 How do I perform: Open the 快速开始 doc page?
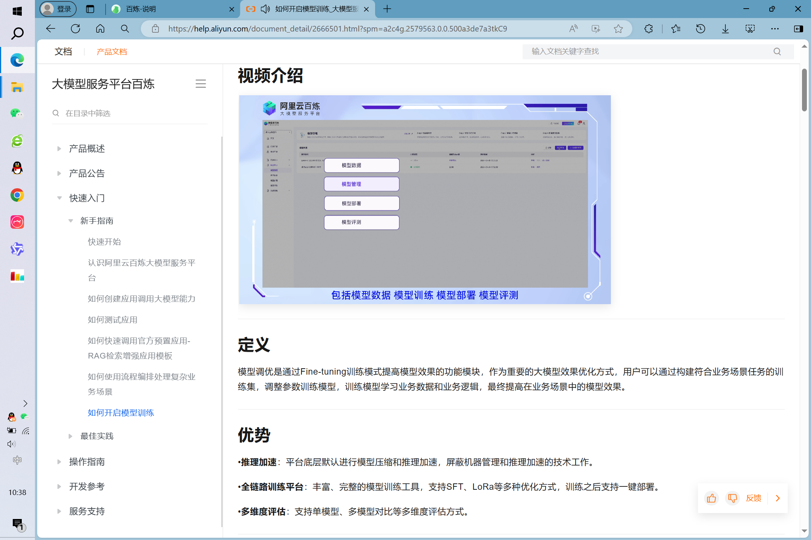click(x=104, y=242)
